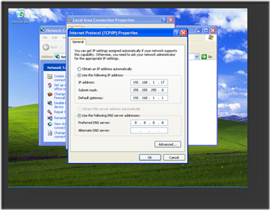This screenshot has width=270, height=210.
Task: Select 'Use the following IP address' radio button
Action: coord(79,75)
